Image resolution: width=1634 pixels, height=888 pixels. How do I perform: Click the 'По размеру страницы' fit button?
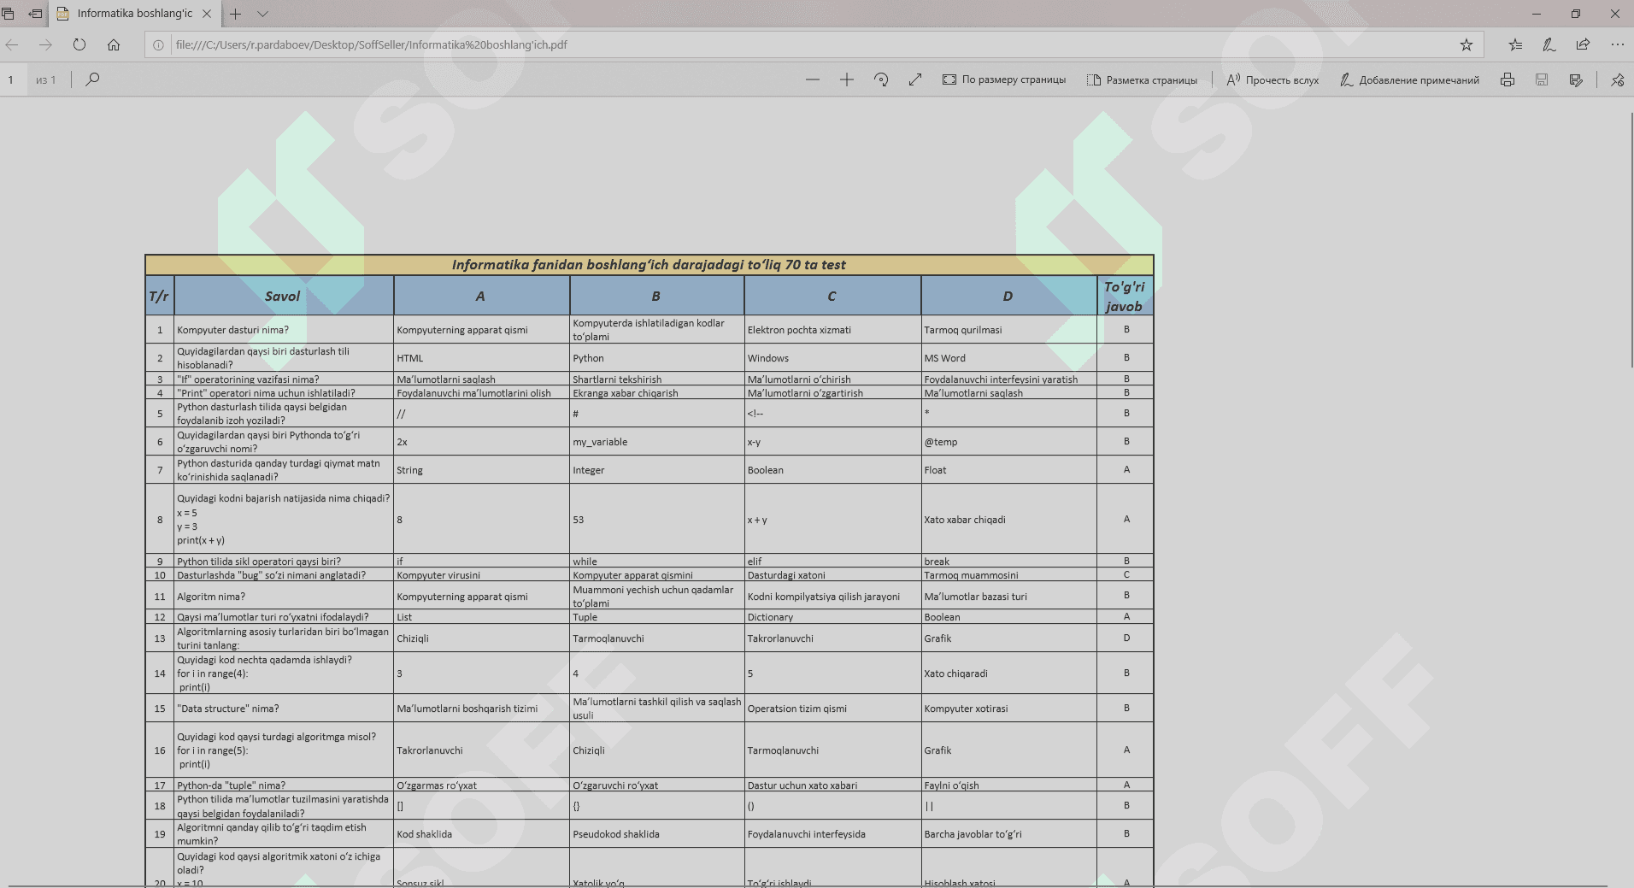1004,79
